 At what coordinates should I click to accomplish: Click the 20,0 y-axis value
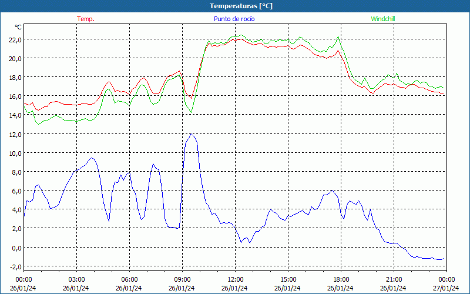pyautogui.click(x=15, y=58)
